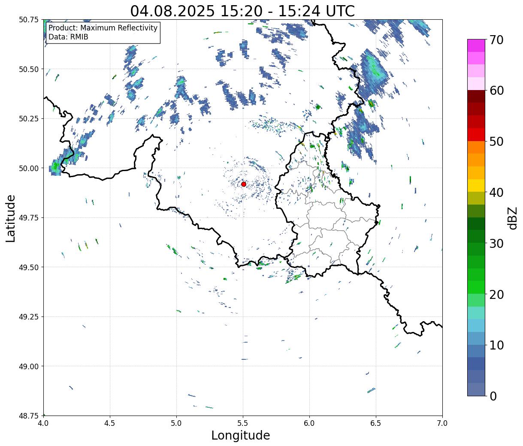Click the dark maroon colorbar segment below 60
Image resolution: width=523 pixels, height=446 pixels.
click(x=476, y=96)
